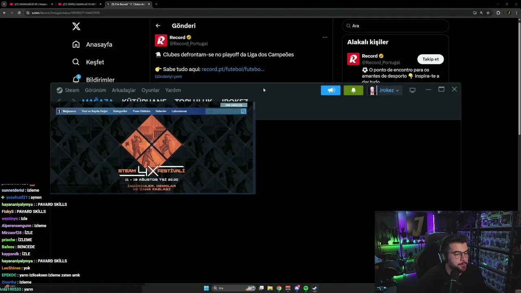Viewport: 521px width, 293px height.
Task: Reload the browser page
Action: tap(19, 13)
